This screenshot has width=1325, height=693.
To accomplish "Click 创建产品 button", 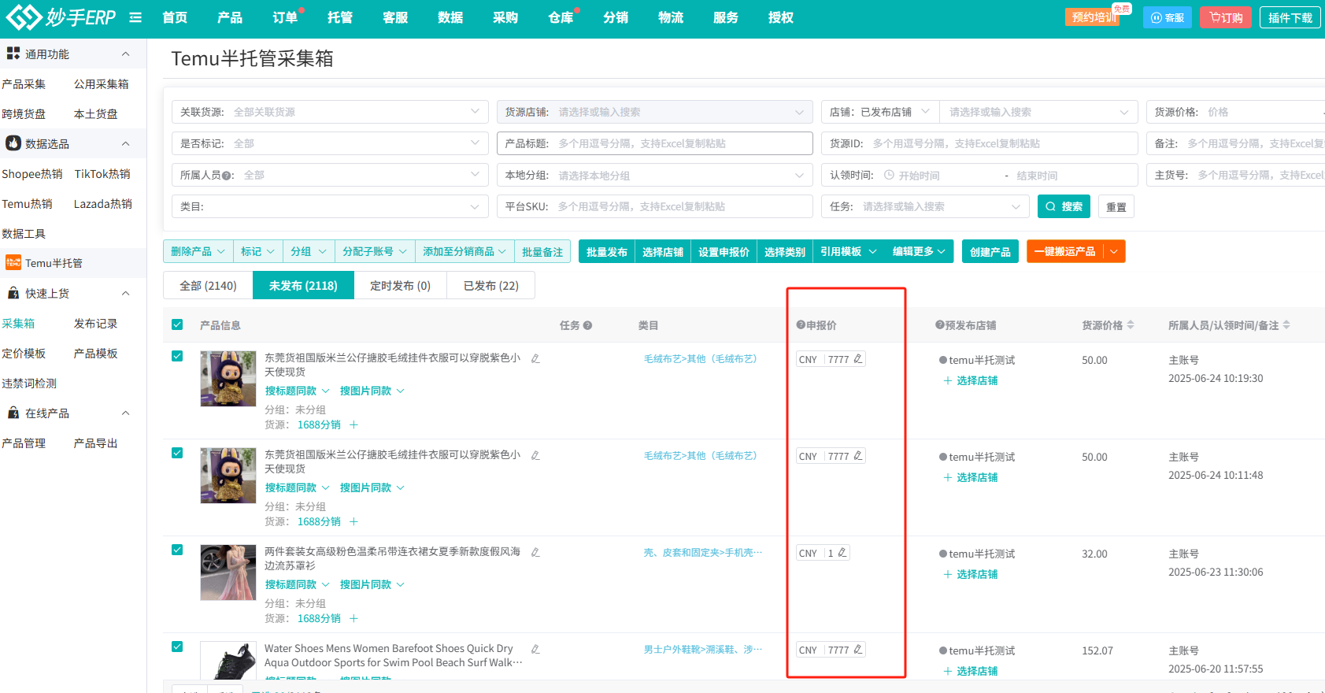I will 990,251.
